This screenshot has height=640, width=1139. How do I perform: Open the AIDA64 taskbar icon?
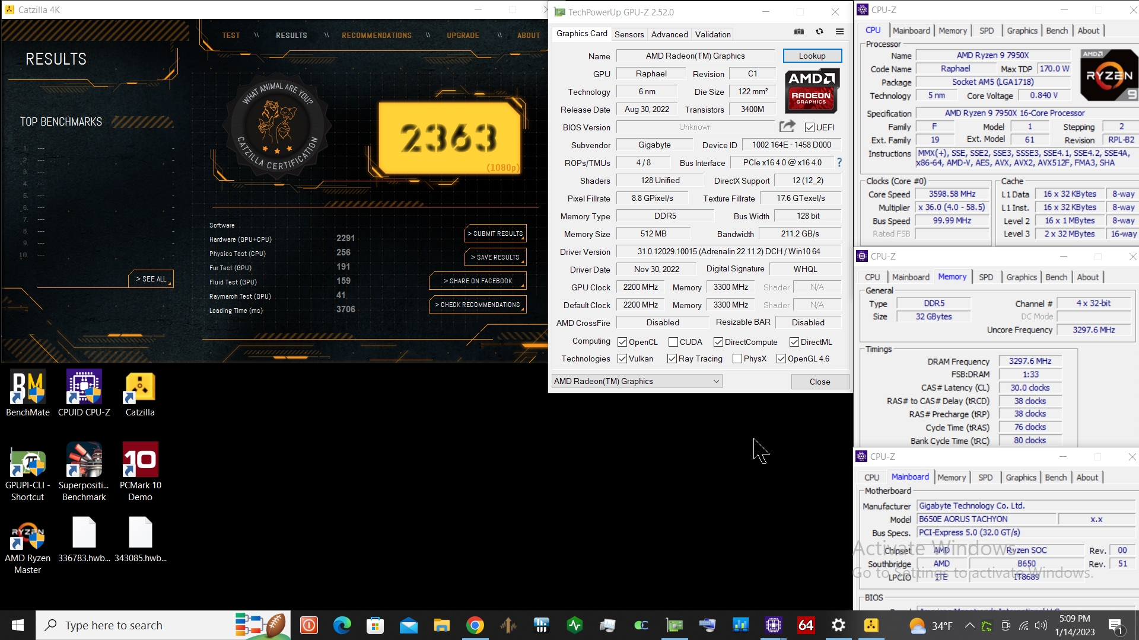tap(806, 625)
